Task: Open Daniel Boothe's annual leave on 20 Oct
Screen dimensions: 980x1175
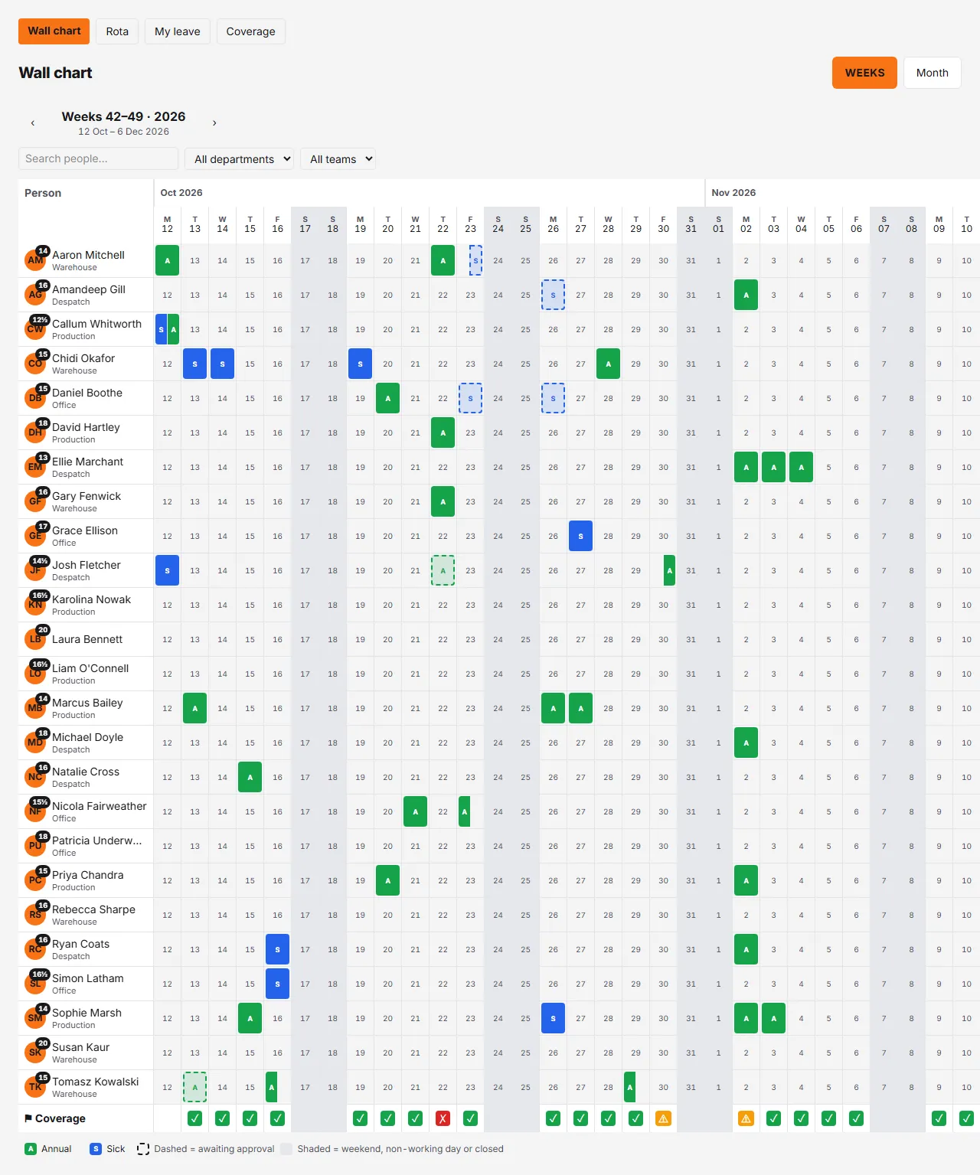Action: [387, 398]
